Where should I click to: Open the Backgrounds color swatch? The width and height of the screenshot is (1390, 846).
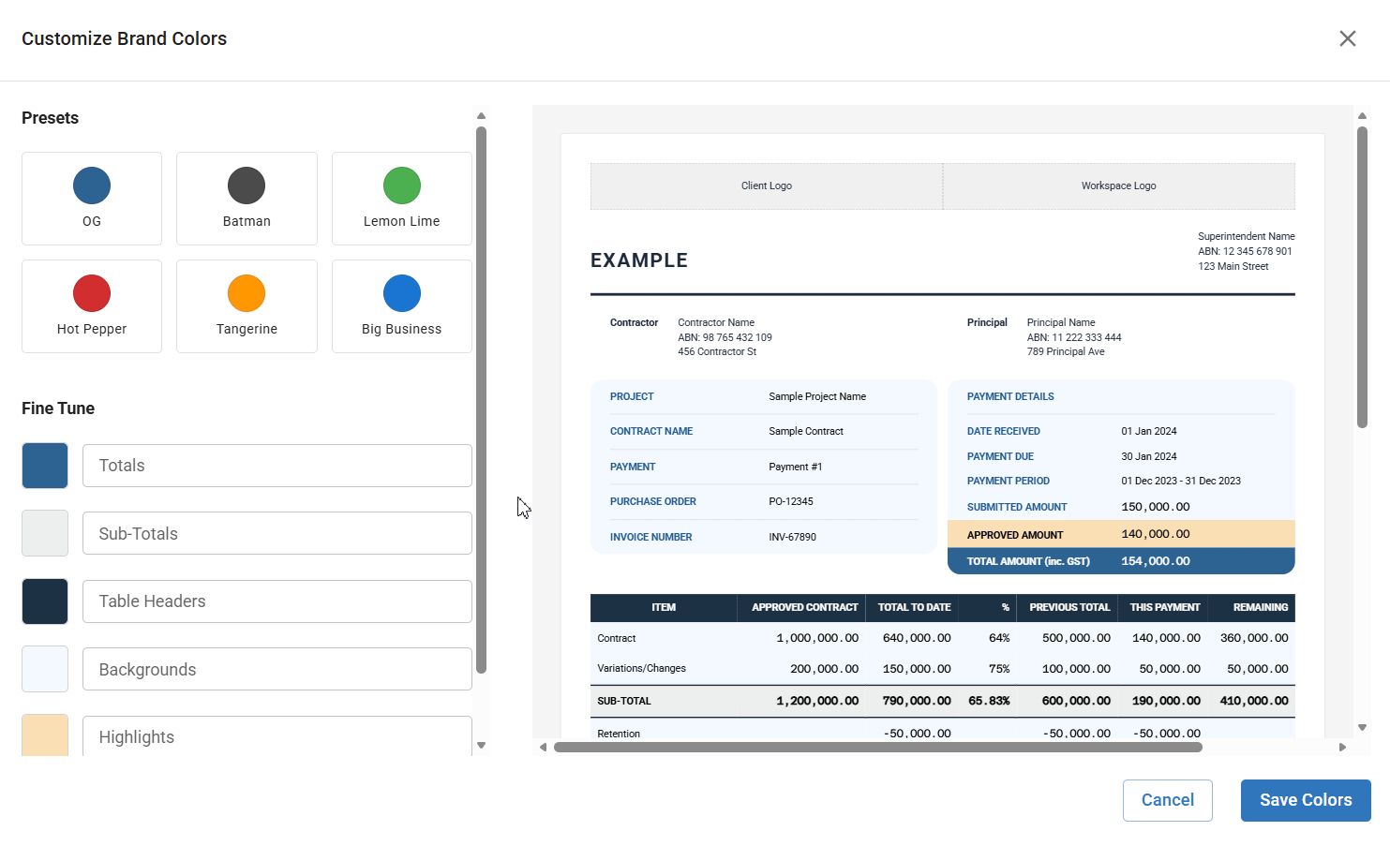45,669
